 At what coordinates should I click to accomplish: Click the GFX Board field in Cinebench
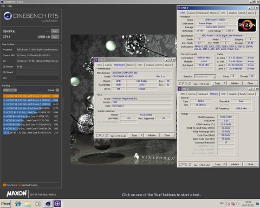point(37,72)
